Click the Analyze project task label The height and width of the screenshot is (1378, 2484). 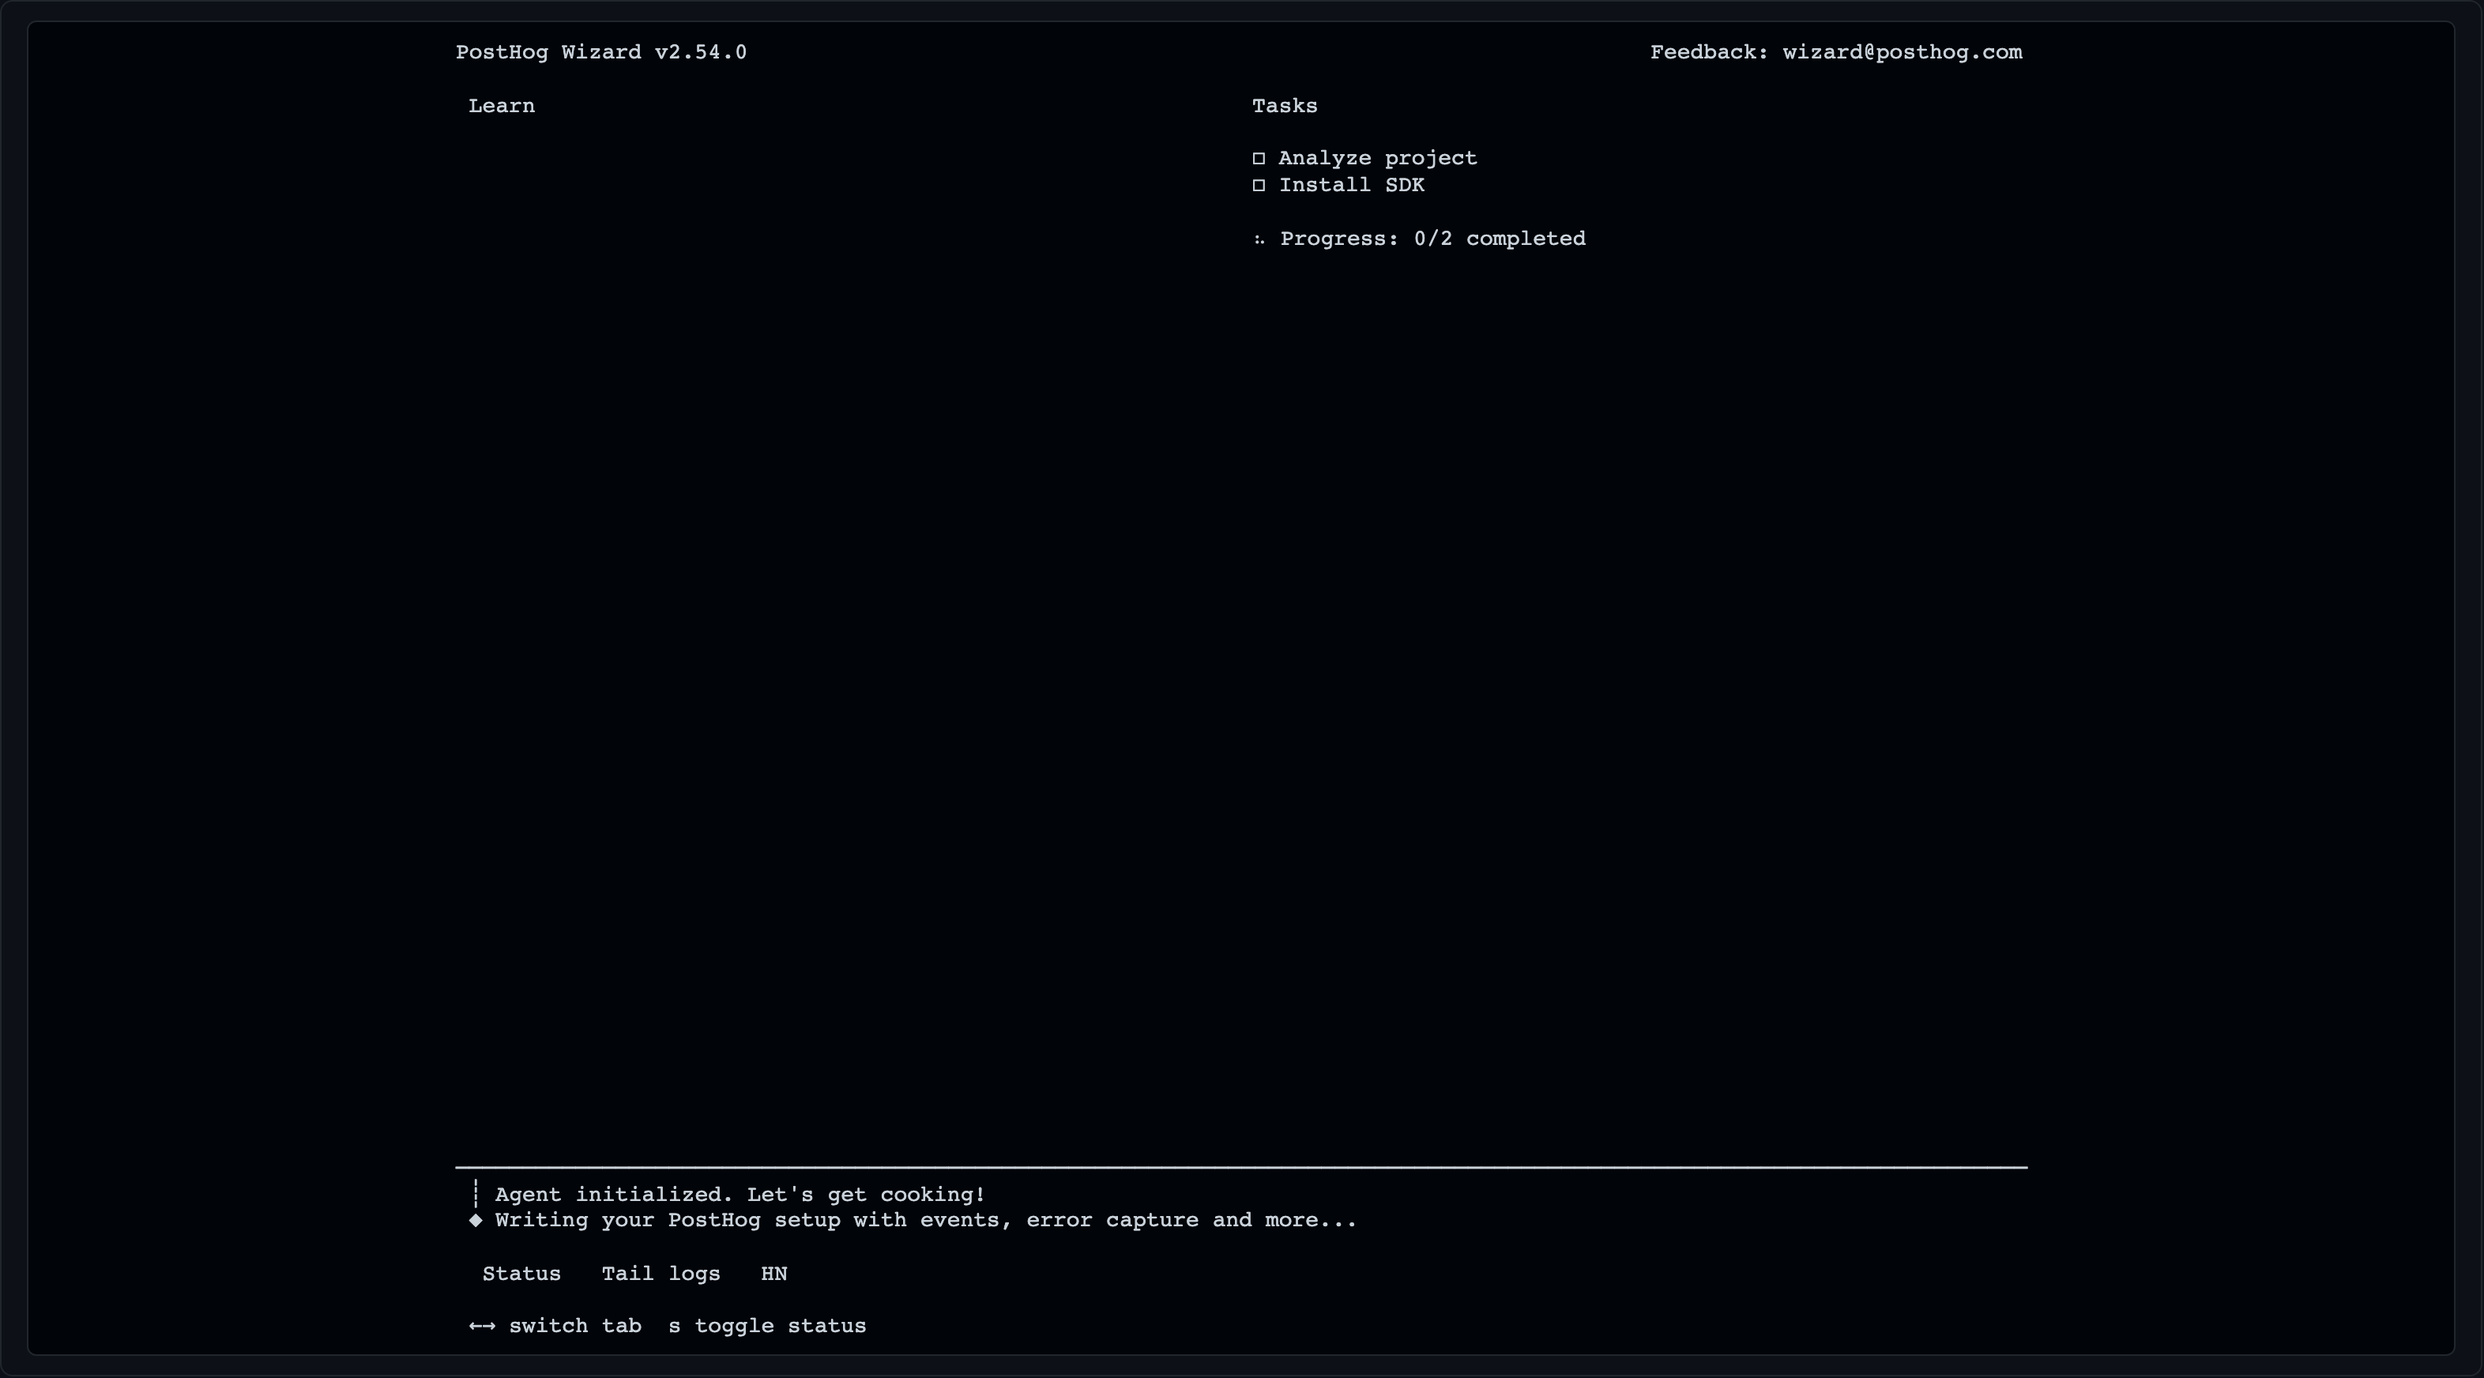(x=1378, y=158)
